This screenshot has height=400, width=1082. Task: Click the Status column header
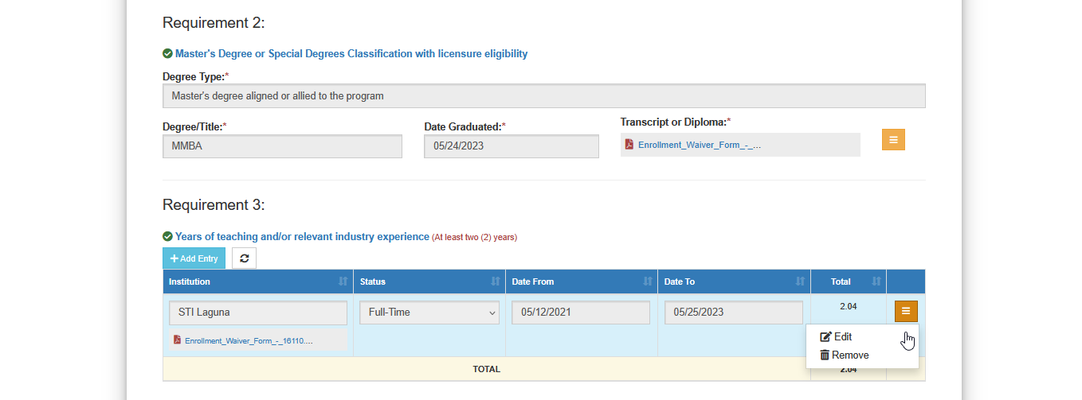[x=429, y=282]
